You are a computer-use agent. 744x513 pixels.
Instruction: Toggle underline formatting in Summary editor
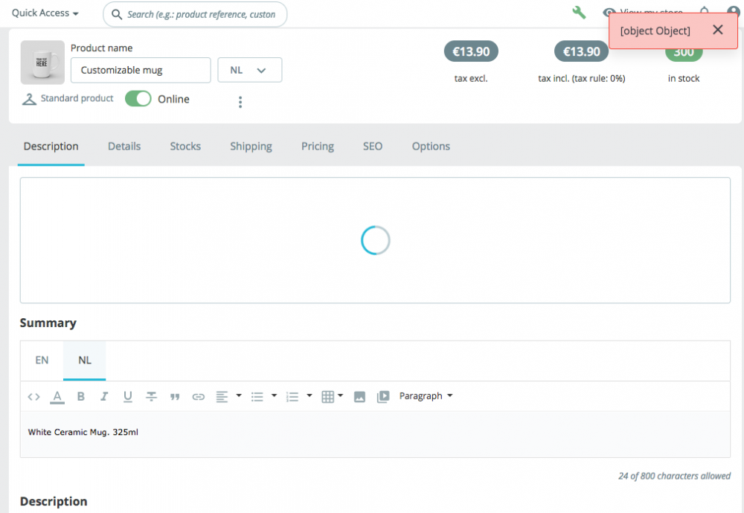pos(128,396)
